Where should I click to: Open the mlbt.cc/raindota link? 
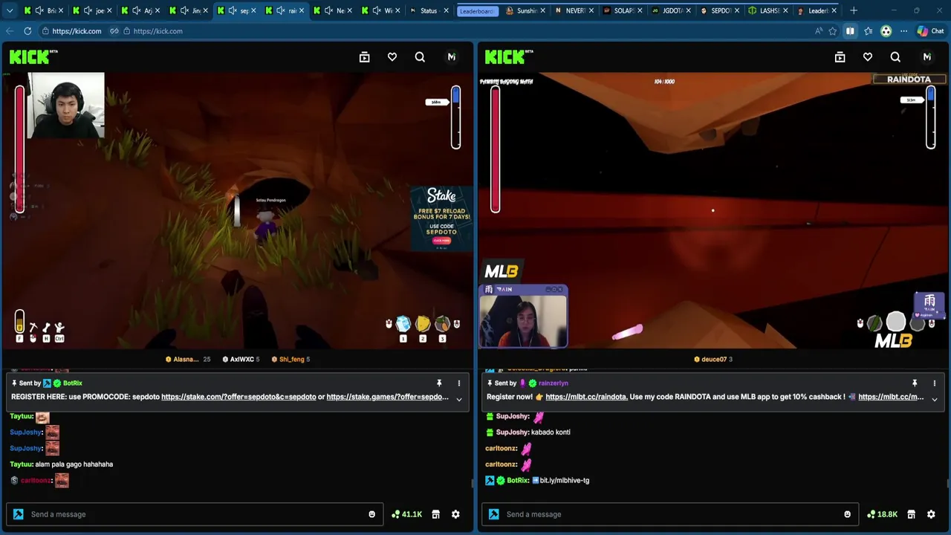click(586, 397)
